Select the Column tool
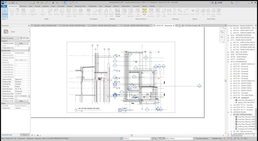This screenshot has height=141, width=258. [42, 12]
